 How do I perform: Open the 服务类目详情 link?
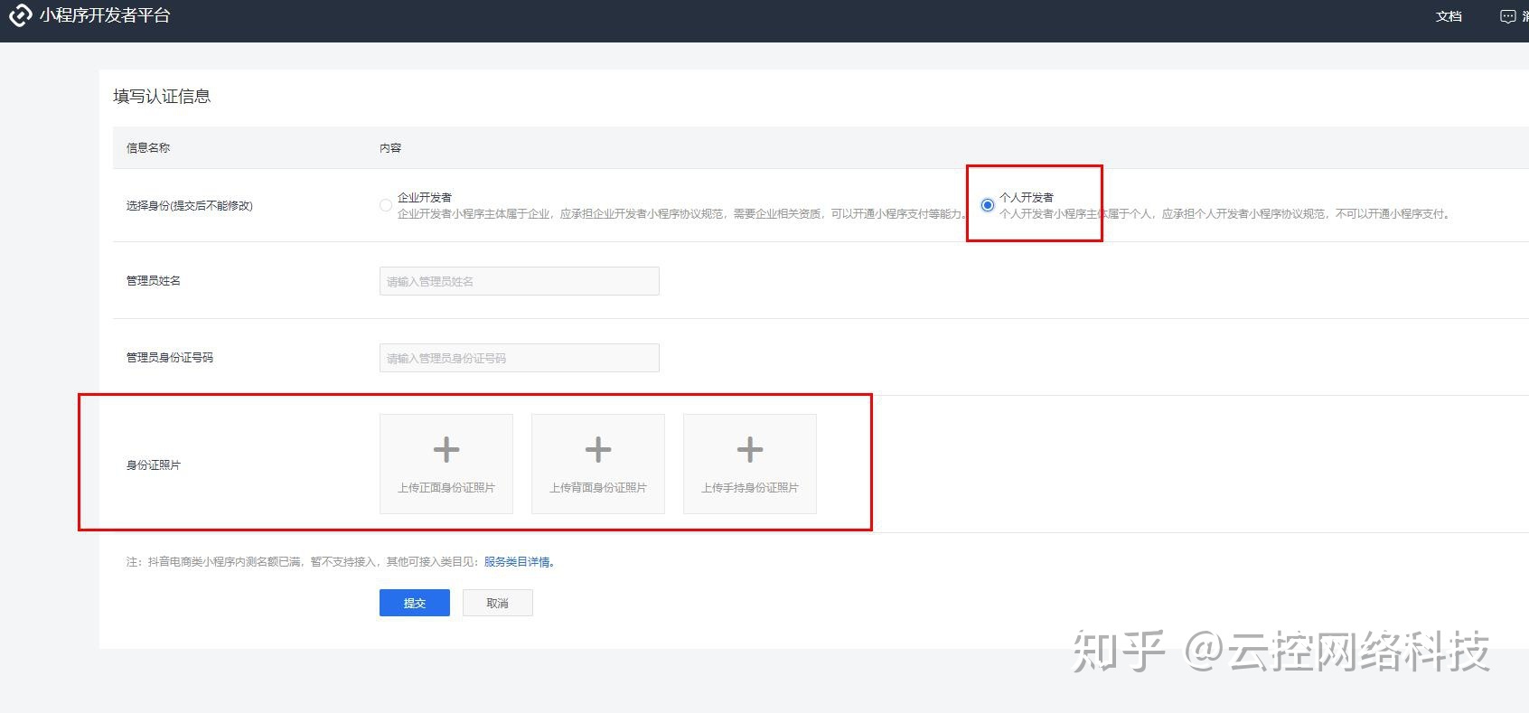coord(518,562)
